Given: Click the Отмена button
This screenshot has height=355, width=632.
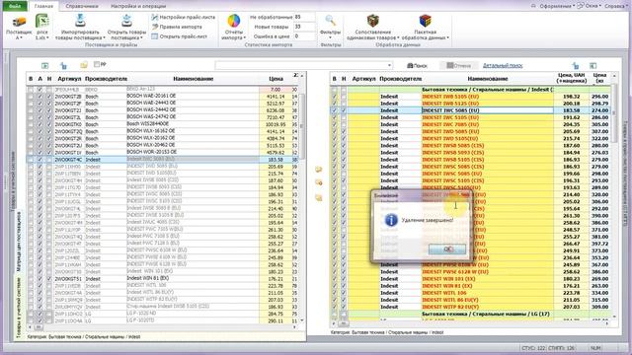Looking at the screenshot, I should click(458, 66).
